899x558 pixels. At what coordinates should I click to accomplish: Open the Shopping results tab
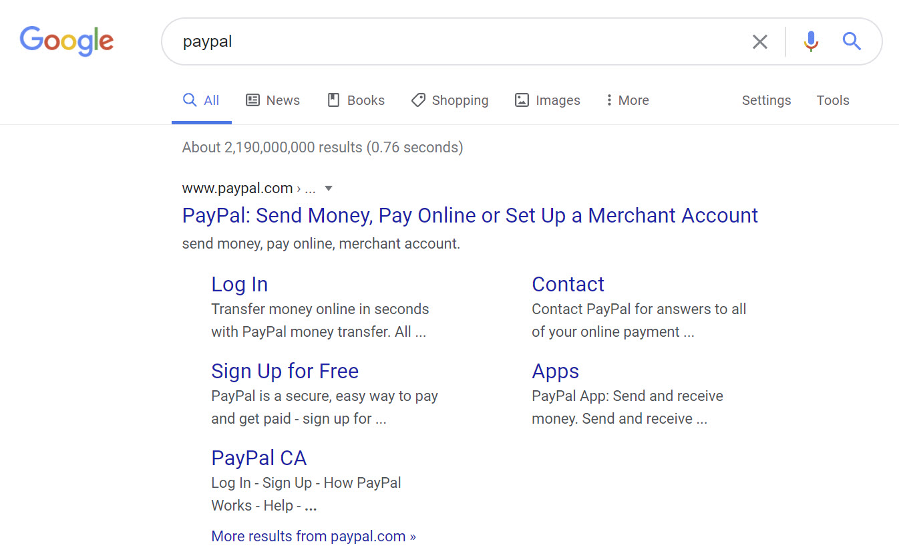click(449, 100)
